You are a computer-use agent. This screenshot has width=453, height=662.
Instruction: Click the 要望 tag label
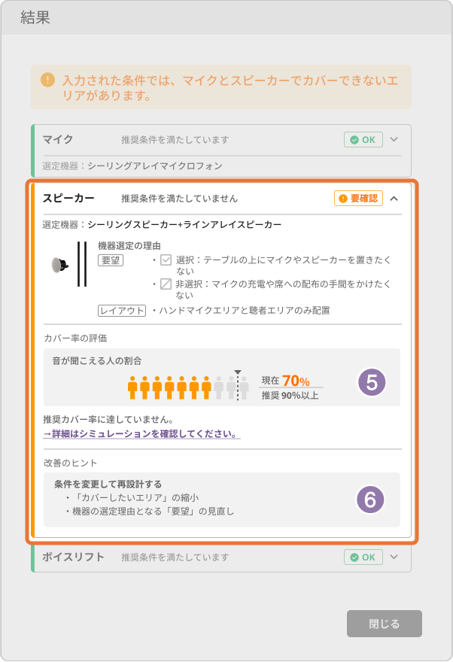point(111,260)
